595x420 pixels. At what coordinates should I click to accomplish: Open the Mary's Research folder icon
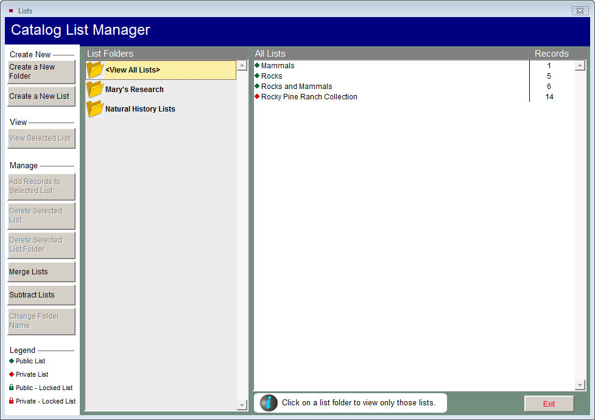point(96,88)
